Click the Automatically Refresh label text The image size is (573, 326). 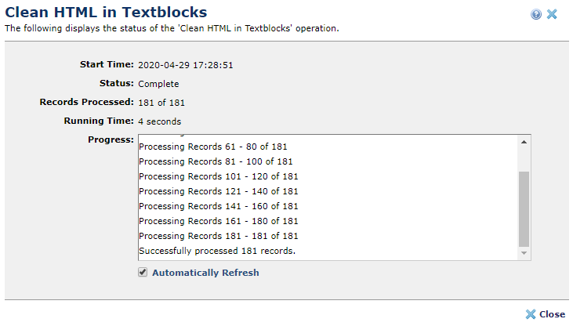205,273
